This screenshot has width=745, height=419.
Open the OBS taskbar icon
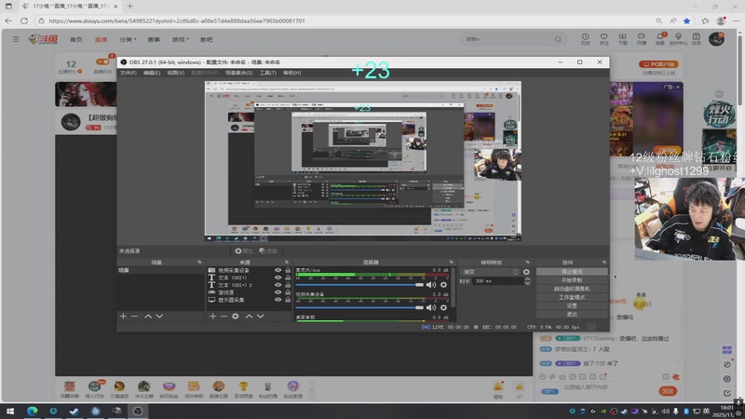(x=138, y=412)
